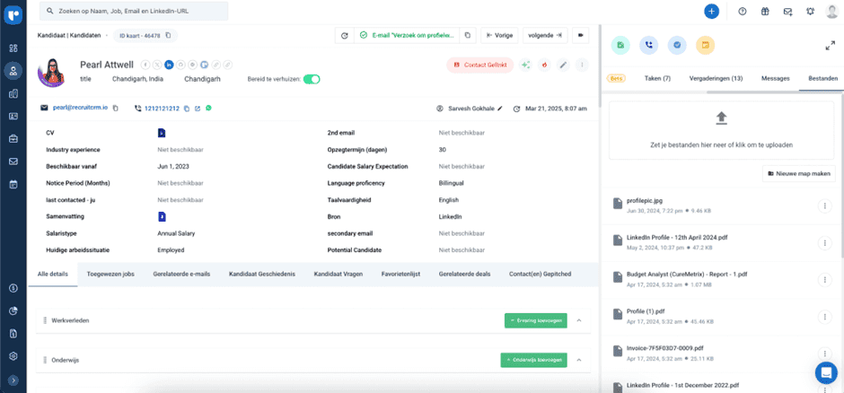Click the Ervaring toevoegen button
Image resolution: width=844 pixels, height=393 pixels.
(535, 320)
